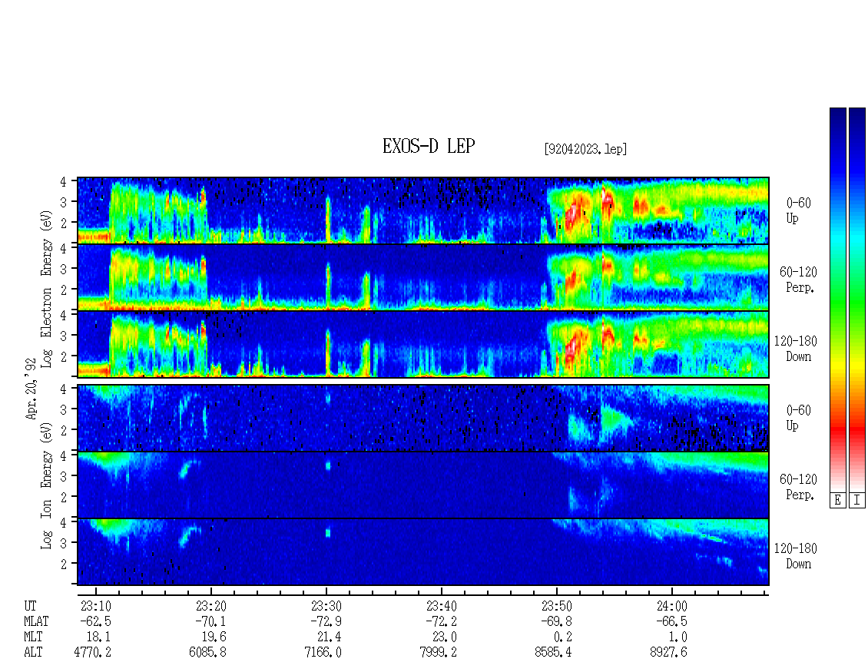Viewport: 868px width, 672px height.
Task: Select the I colorbar label box
Action: click(857, 501)
